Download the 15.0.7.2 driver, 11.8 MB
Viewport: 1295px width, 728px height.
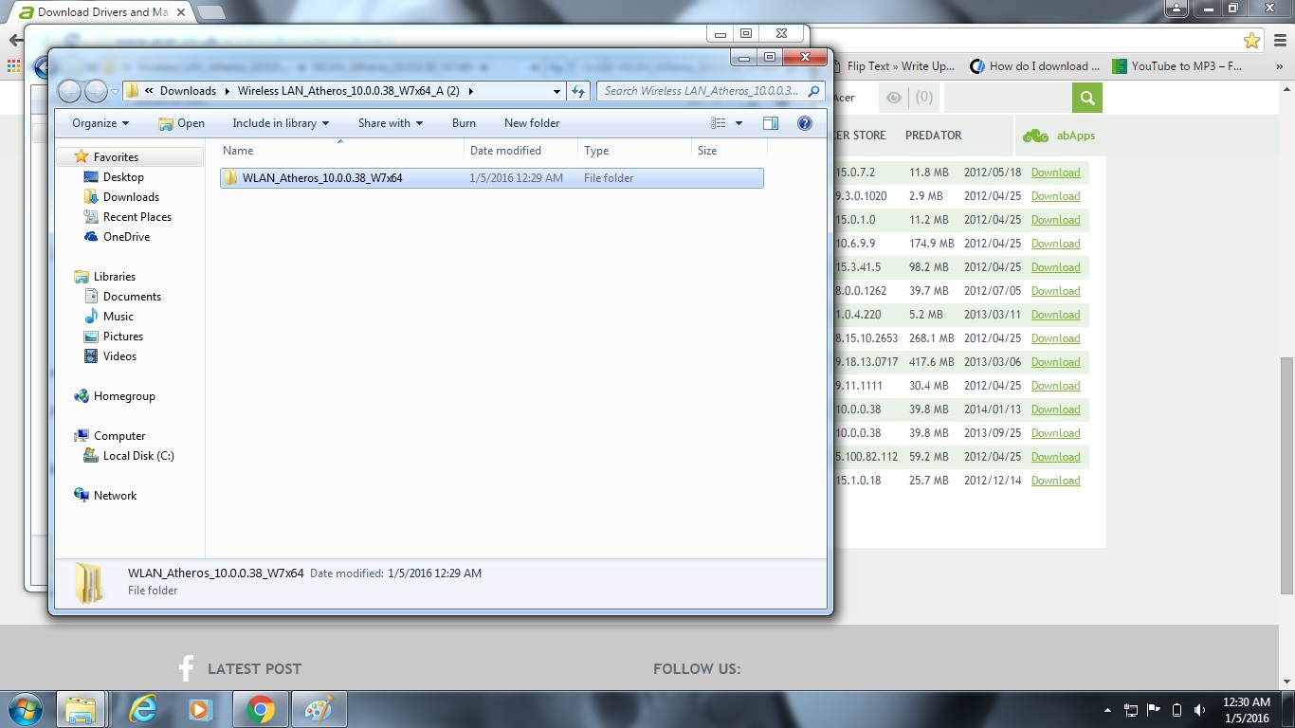tap(1055, 173)
